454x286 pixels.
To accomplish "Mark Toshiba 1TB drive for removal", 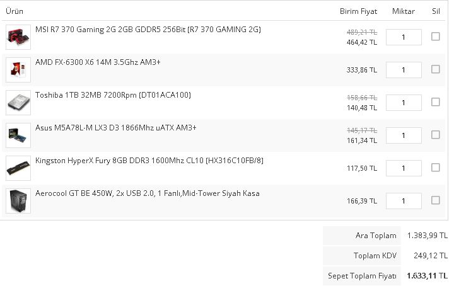I will 435,102.
